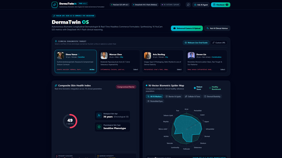Viewport: 282px width, 158px height.
Task: Open Ask AI Agent
Action: tap(201, 5)
